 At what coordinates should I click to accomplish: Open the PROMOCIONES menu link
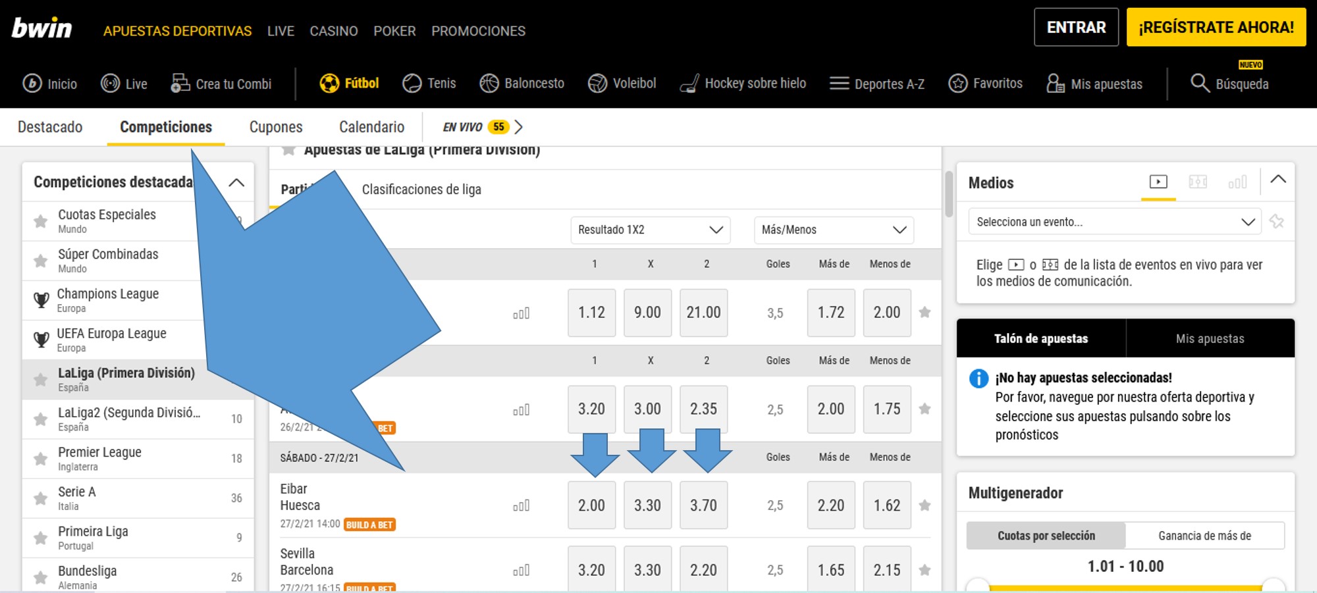(479, 31)
